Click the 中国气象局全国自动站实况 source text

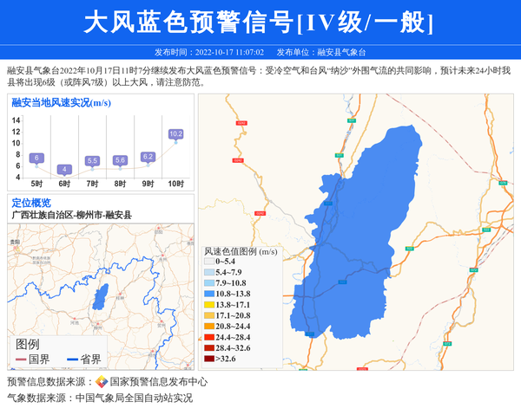[x=133, y=398]
